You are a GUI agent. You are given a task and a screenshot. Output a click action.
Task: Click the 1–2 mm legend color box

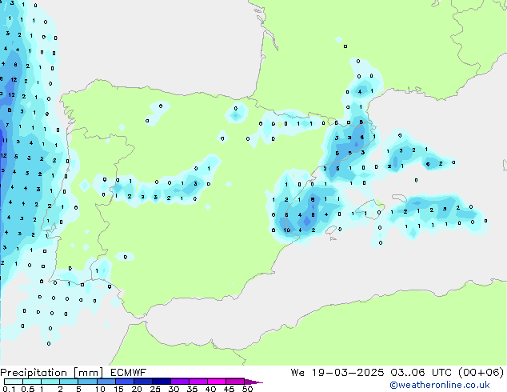50,382
